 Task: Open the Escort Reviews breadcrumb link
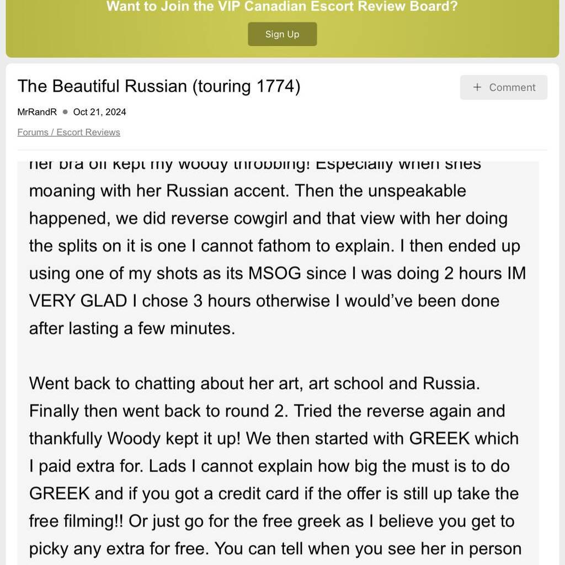pyautogui.click(x=88, y=132)
